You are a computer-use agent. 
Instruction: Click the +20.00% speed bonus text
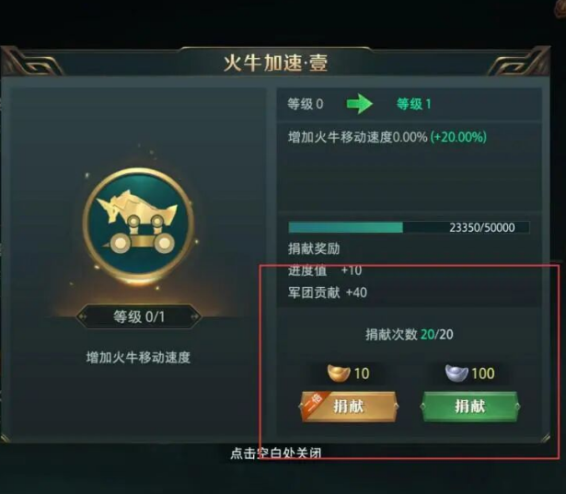(x=458, y=137)
